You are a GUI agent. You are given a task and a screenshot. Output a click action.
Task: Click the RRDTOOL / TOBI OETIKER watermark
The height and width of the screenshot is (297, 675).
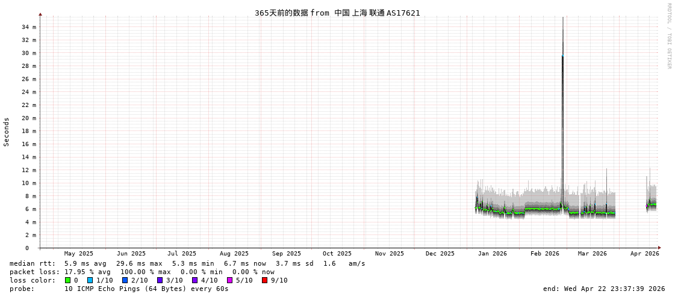tap(668, 36)
